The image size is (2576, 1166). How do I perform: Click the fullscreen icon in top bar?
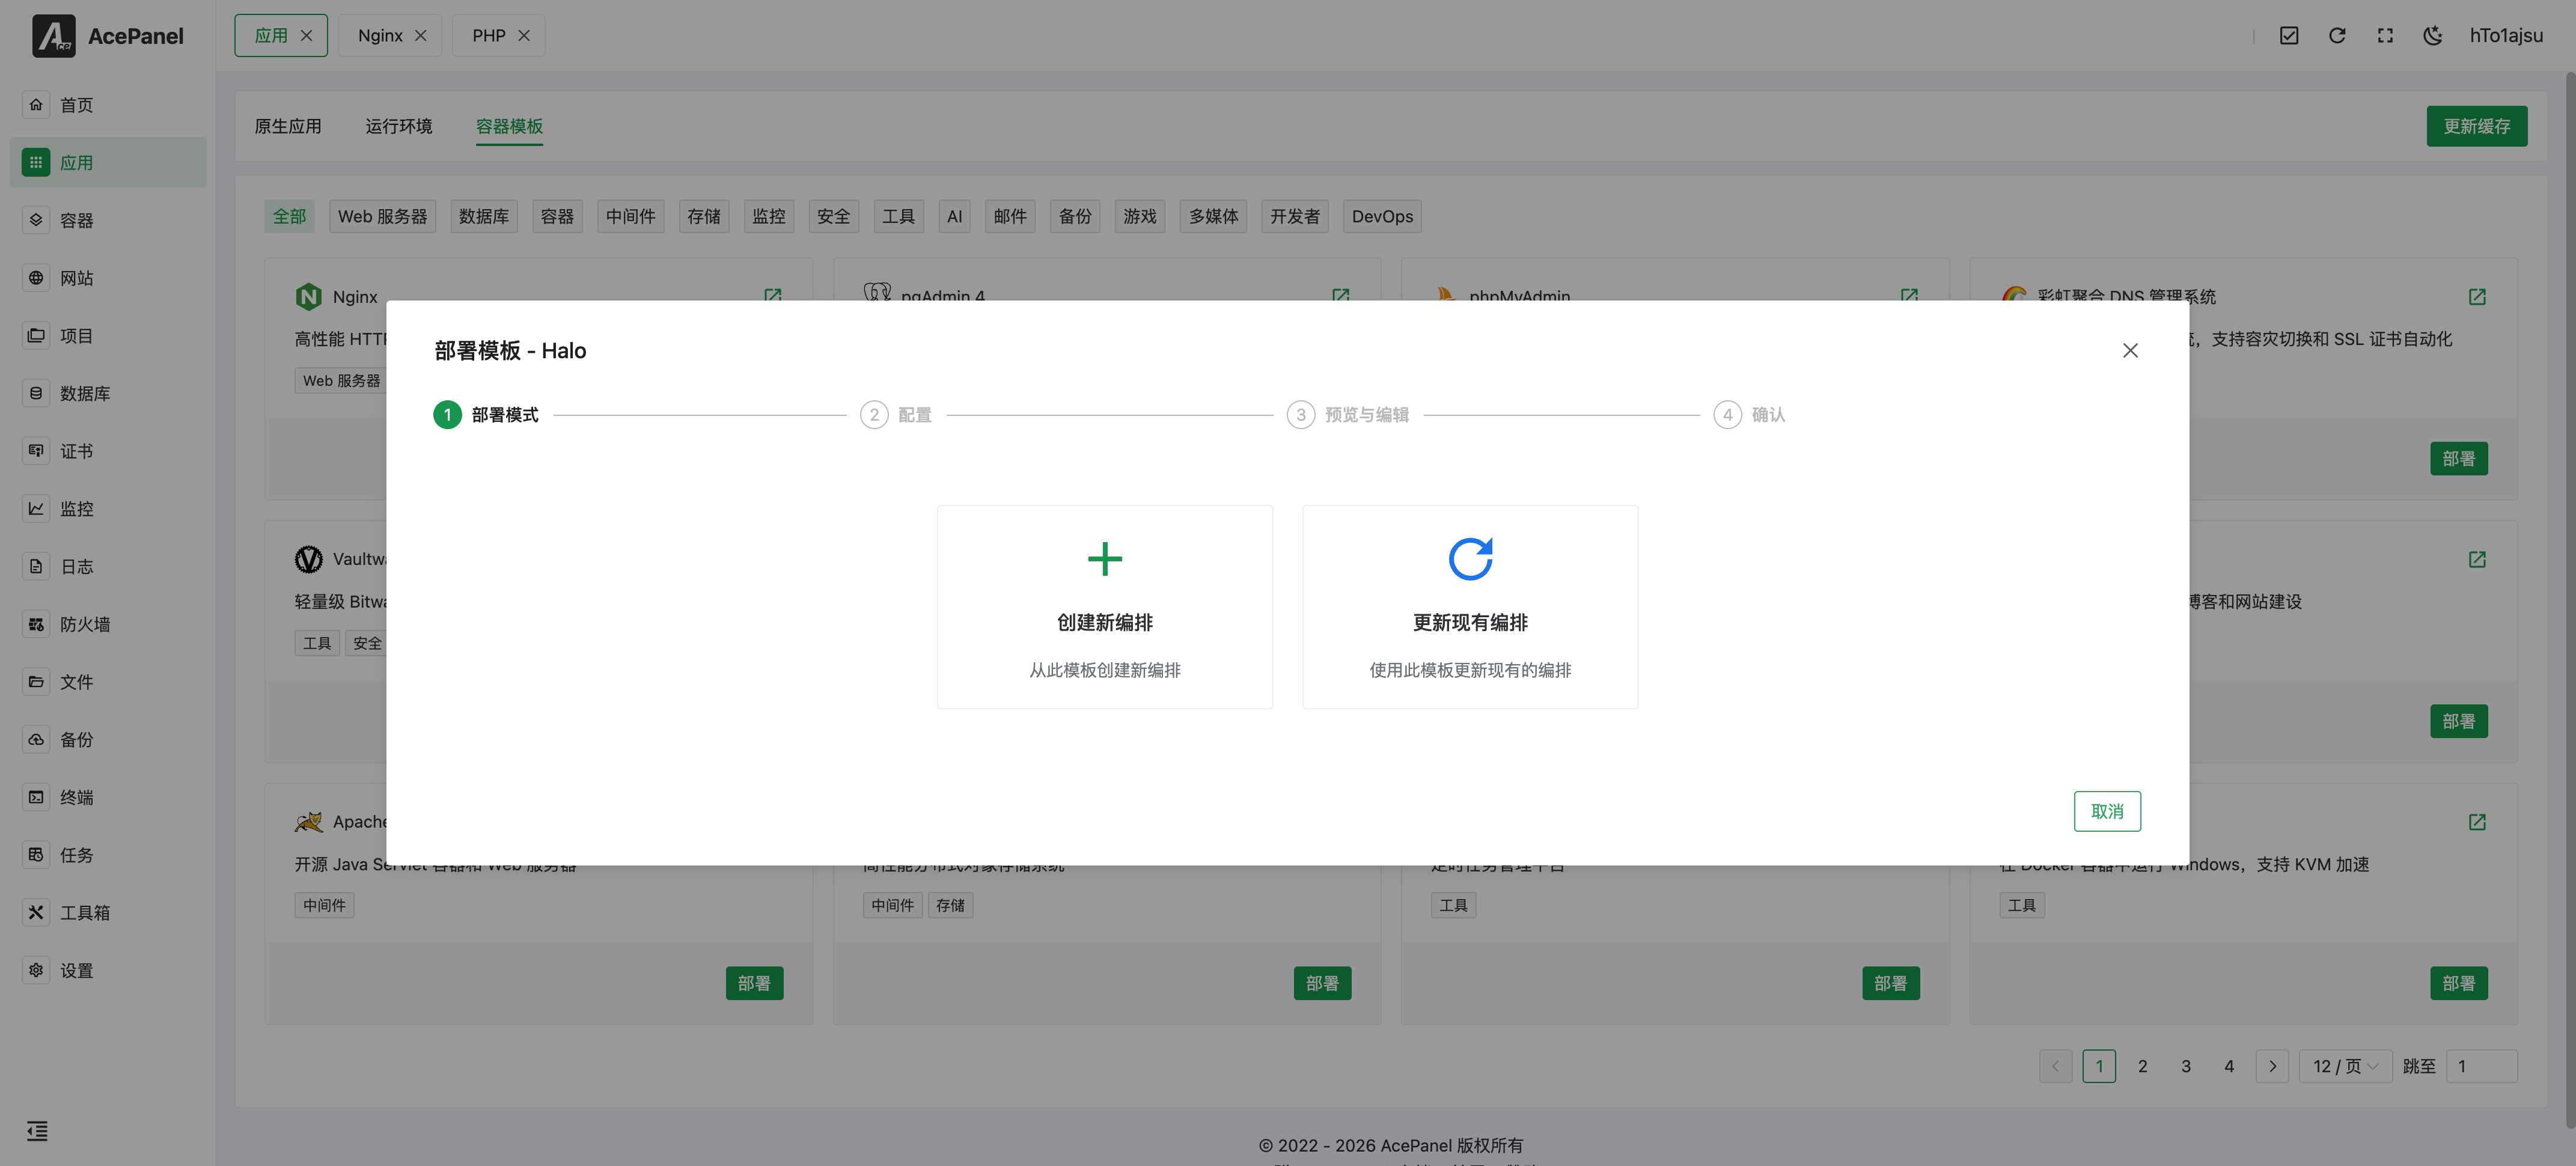[x=2385, y=36]
